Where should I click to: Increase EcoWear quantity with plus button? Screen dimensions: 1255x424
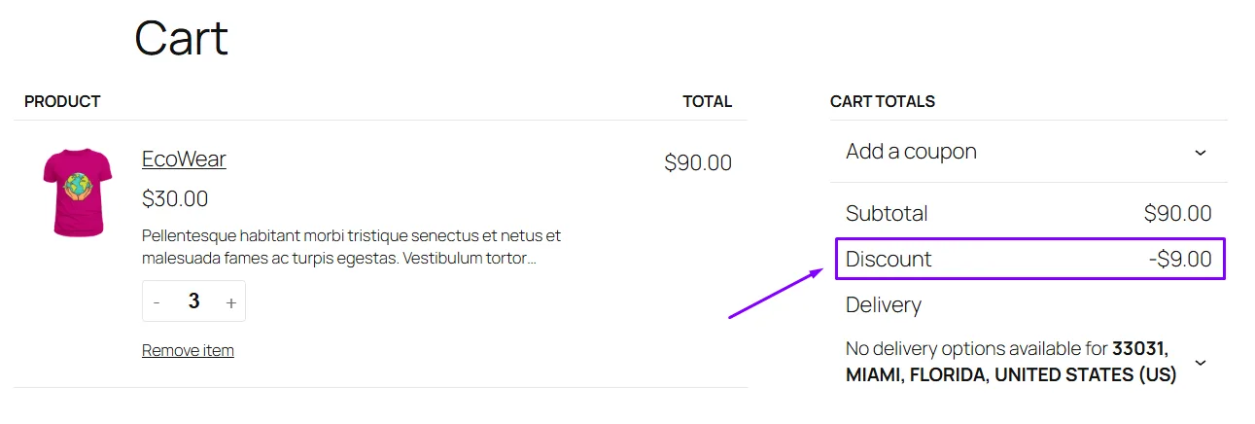coord(230,302)
